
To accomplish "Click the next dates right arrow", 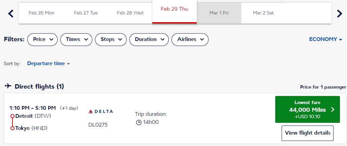I will coord(340,13).
